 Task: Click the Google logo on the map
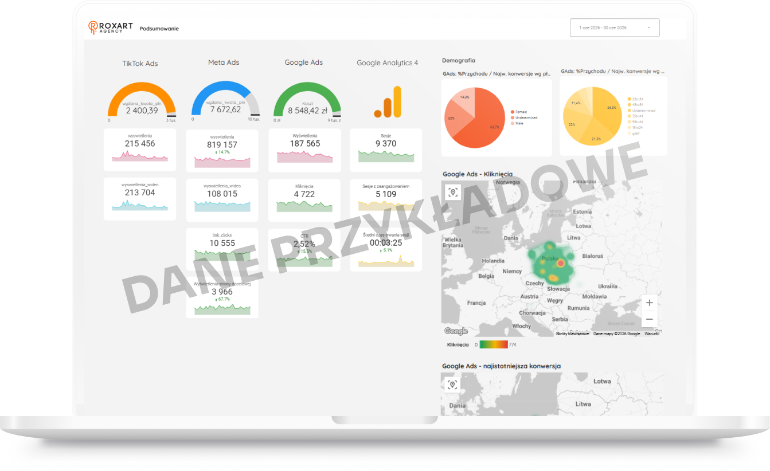[x=456, y=331]
